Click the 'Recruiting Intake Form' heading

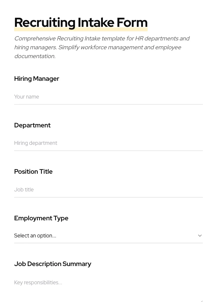81,22
